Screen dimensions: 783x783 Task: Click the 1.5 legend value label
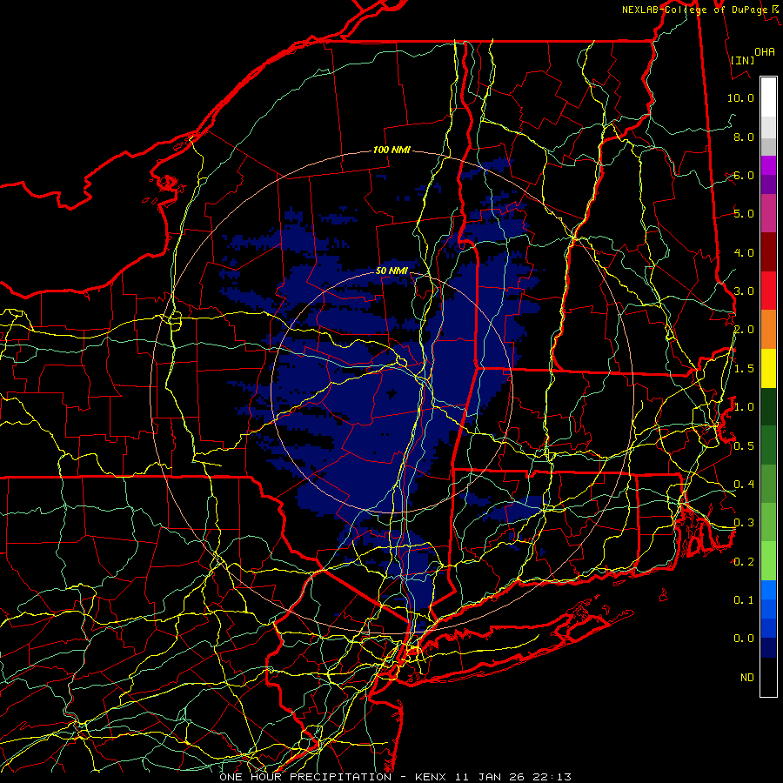[x=744, y=369]
